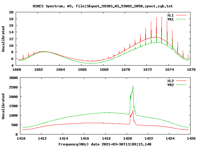
Task: Click the 1664 x-axis tick label
Action: [x=60, y=70]
